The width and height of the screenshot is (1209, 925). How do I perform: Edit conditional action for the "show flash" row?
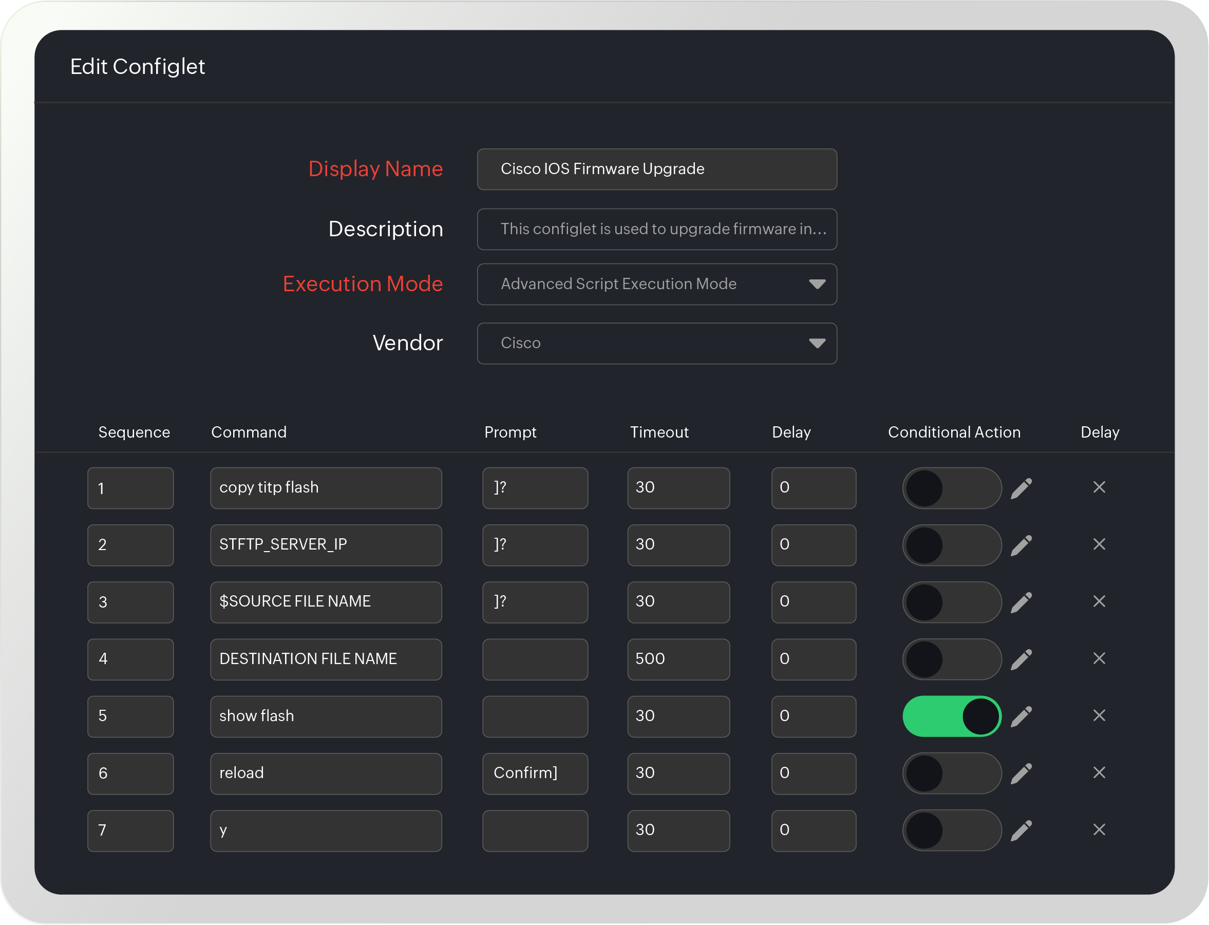(1023, 716)
